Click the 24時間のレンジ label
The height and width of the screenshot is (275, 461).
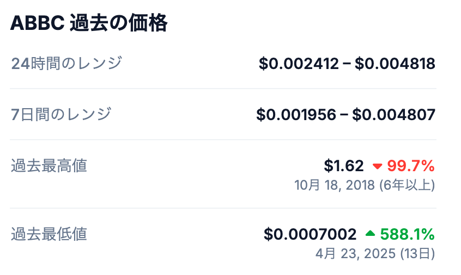66,64
